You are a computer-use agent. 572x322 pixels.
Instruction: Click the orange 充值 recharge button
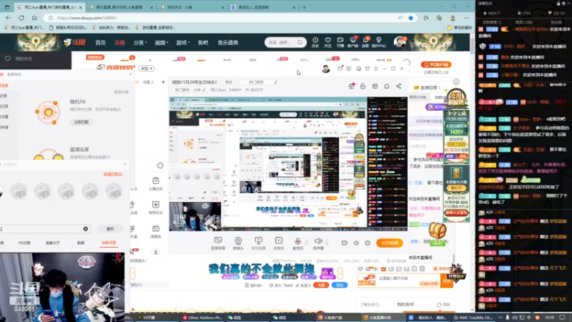coord(321,285)
